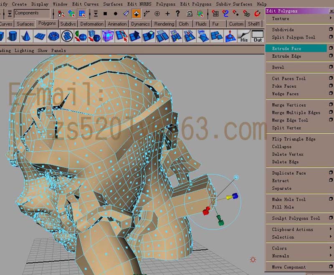The image size is (334, 275).
Task: Open option box for Extrude Face
Action: [330, 48]
